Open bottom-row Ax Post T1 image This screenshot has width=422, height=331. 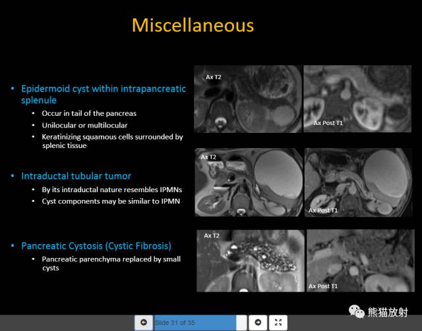pos(361,261)
